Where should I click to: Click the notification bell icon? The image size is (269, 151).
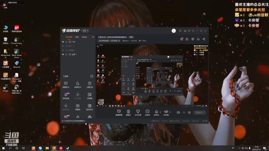point(198,39)
